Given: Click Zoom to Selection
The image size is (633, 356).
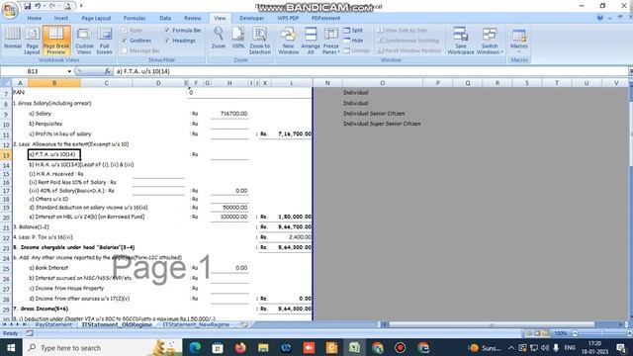Looking at the screenshot, I should 259,41.
